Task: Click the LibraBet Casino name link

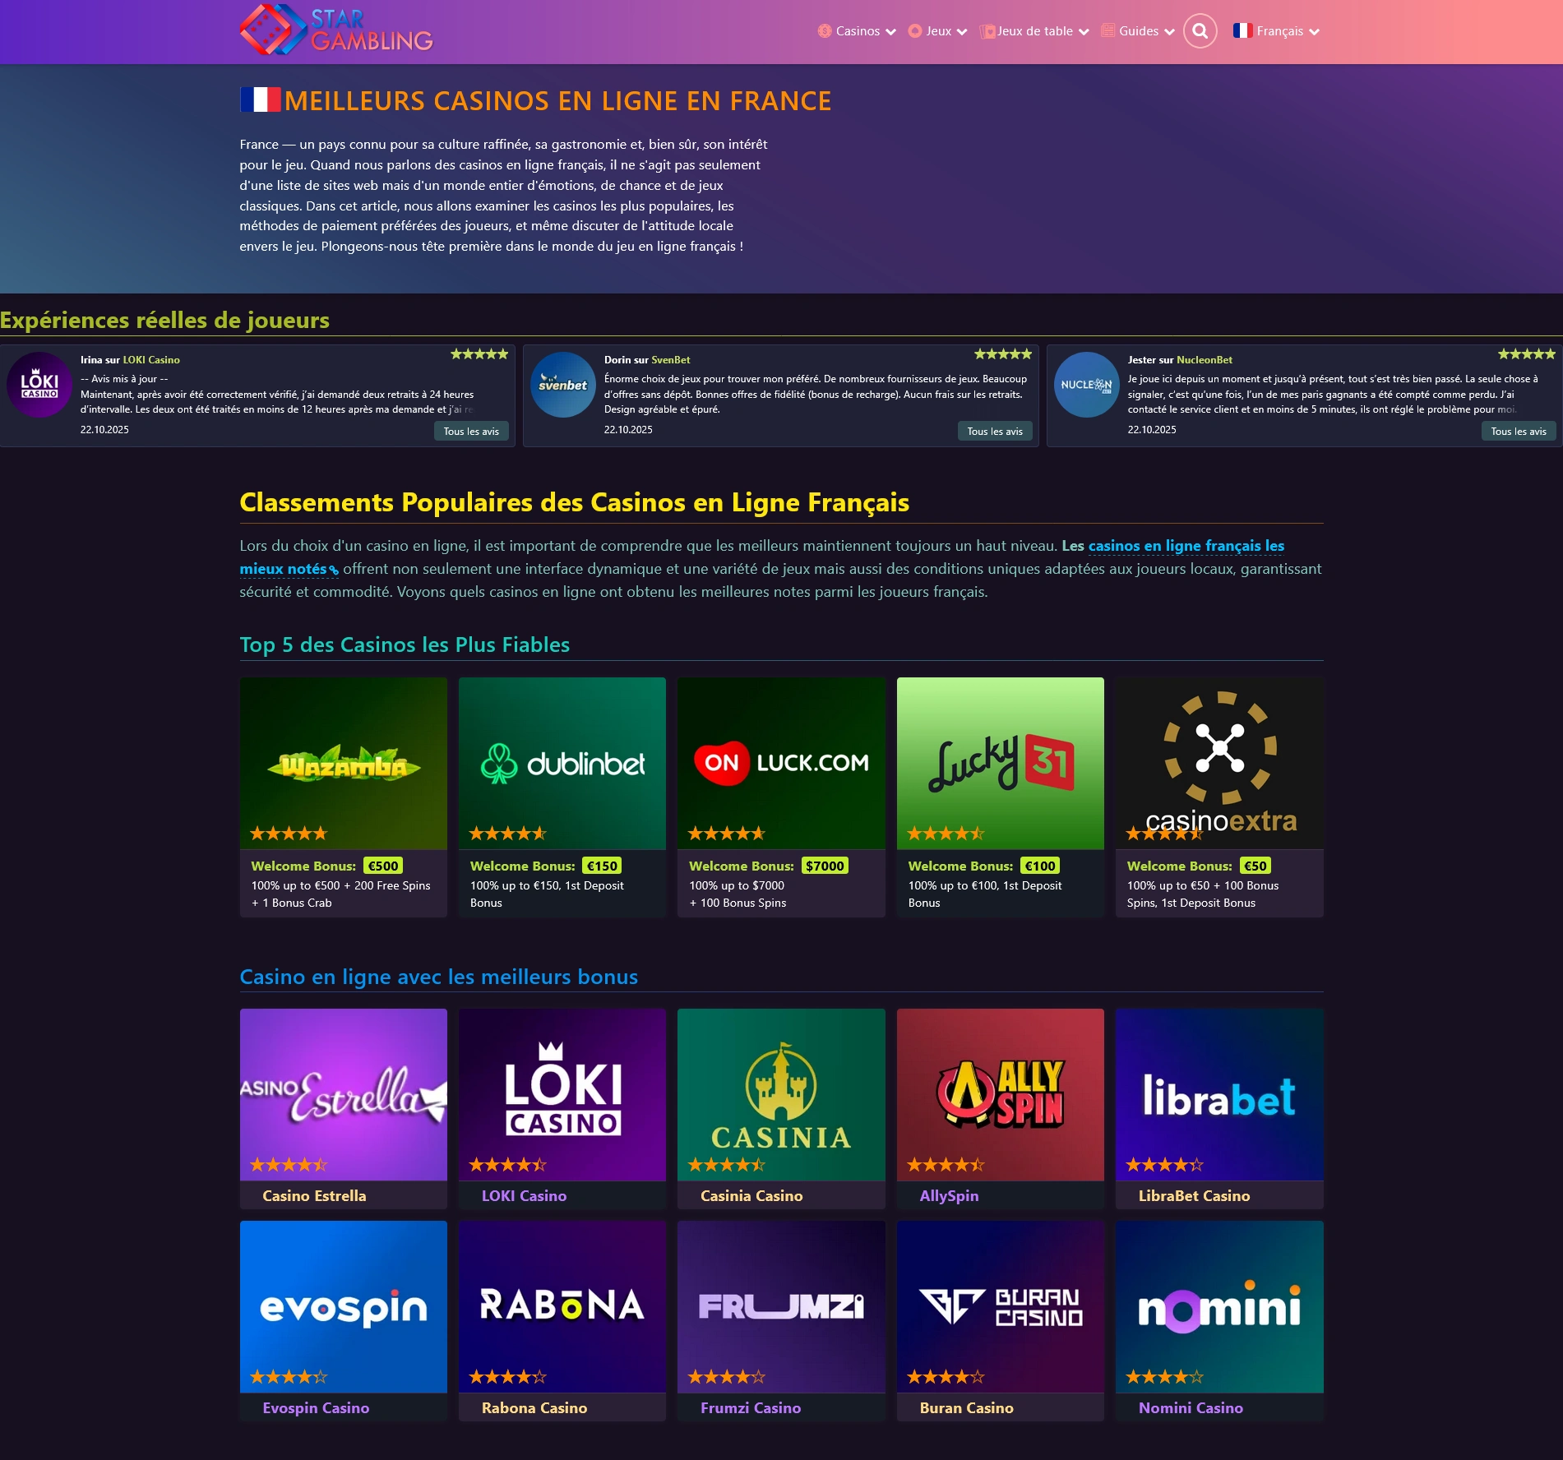Action: click(1194, 1196)
